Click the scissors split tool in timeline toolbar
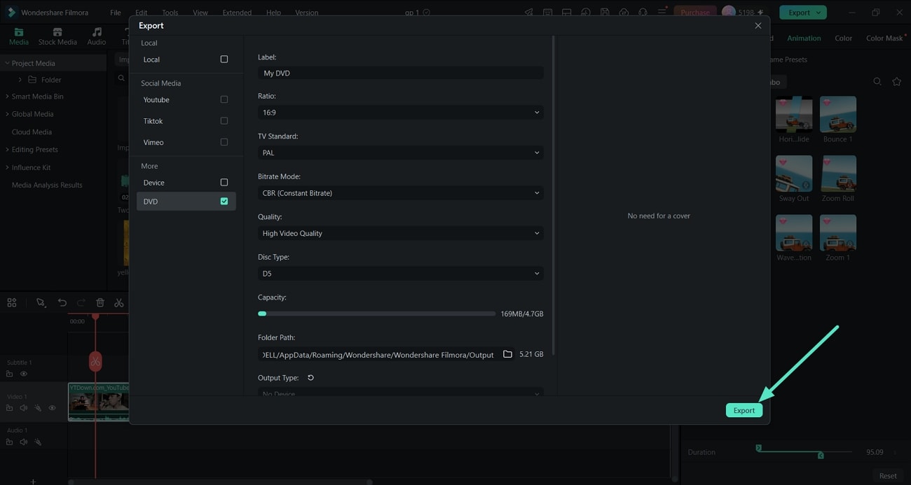Image resolution: width=911 pixels, height=485 pixels. [x=119, y=303]
